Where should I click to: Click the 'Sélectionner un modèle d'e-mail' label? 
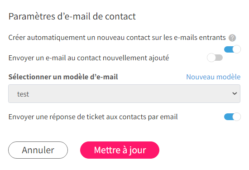point(63,77)
